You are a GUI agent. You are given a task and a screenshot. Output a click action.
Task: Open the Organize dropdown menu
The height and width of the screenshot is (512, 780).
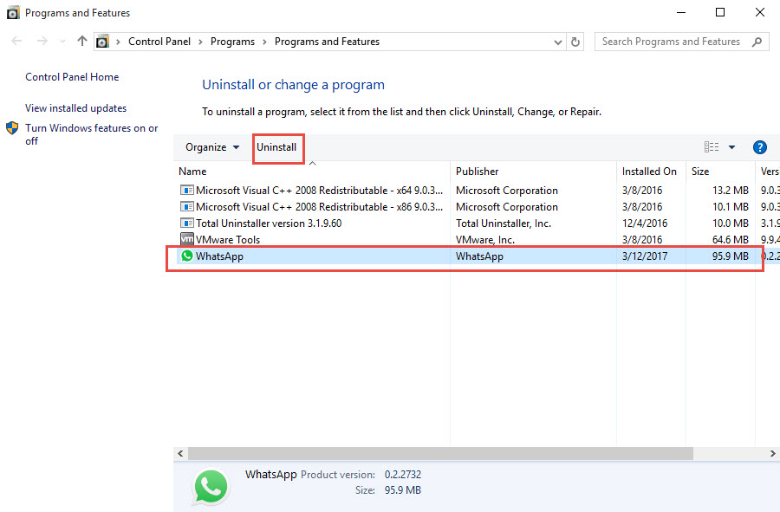(212, 147)
